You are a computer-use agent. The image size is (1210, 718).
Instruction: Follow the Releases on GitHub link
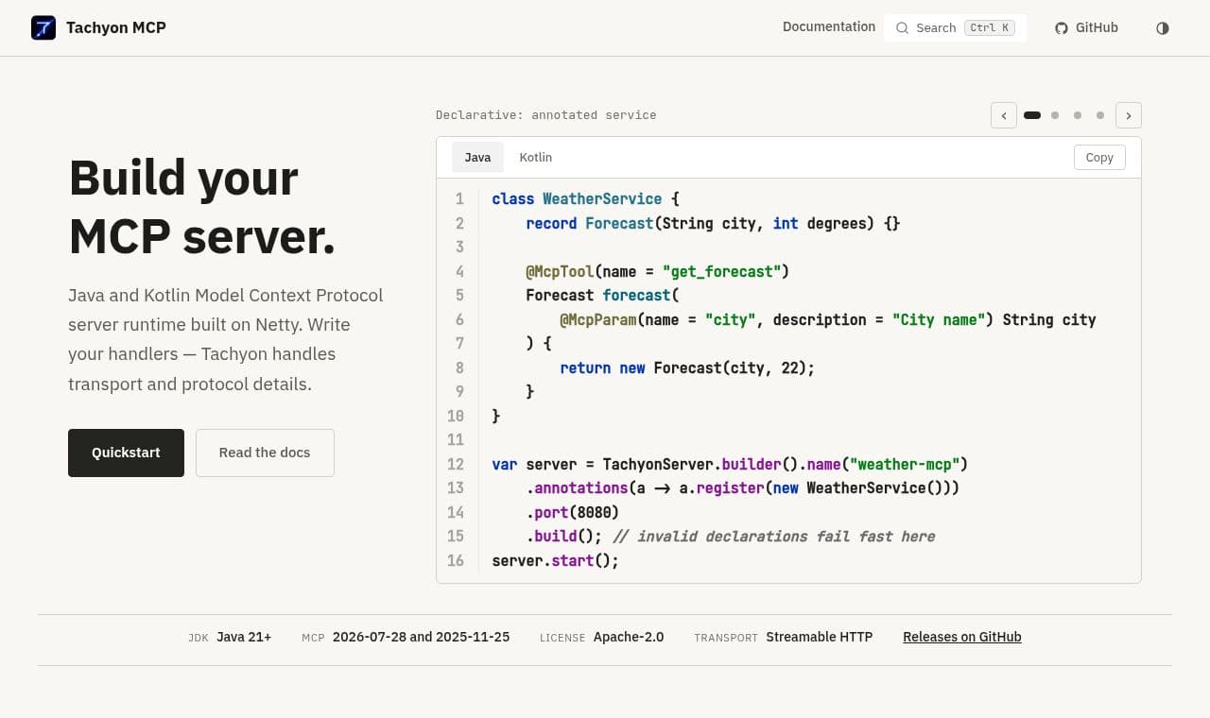(x=962, y=637)
